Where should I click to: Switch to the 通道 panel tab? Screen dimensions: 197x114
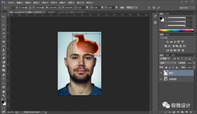[167, 55]
